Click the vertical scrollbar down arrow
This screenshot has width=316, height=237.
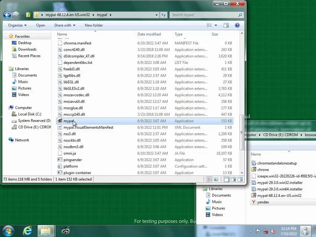coord(242,173)
